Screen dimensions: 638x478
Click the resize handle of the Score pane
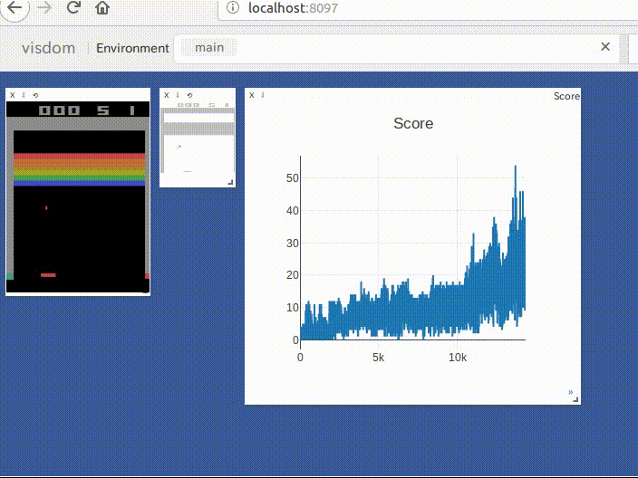click(575, 399)
